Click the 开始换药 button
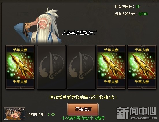 (83, 109)
